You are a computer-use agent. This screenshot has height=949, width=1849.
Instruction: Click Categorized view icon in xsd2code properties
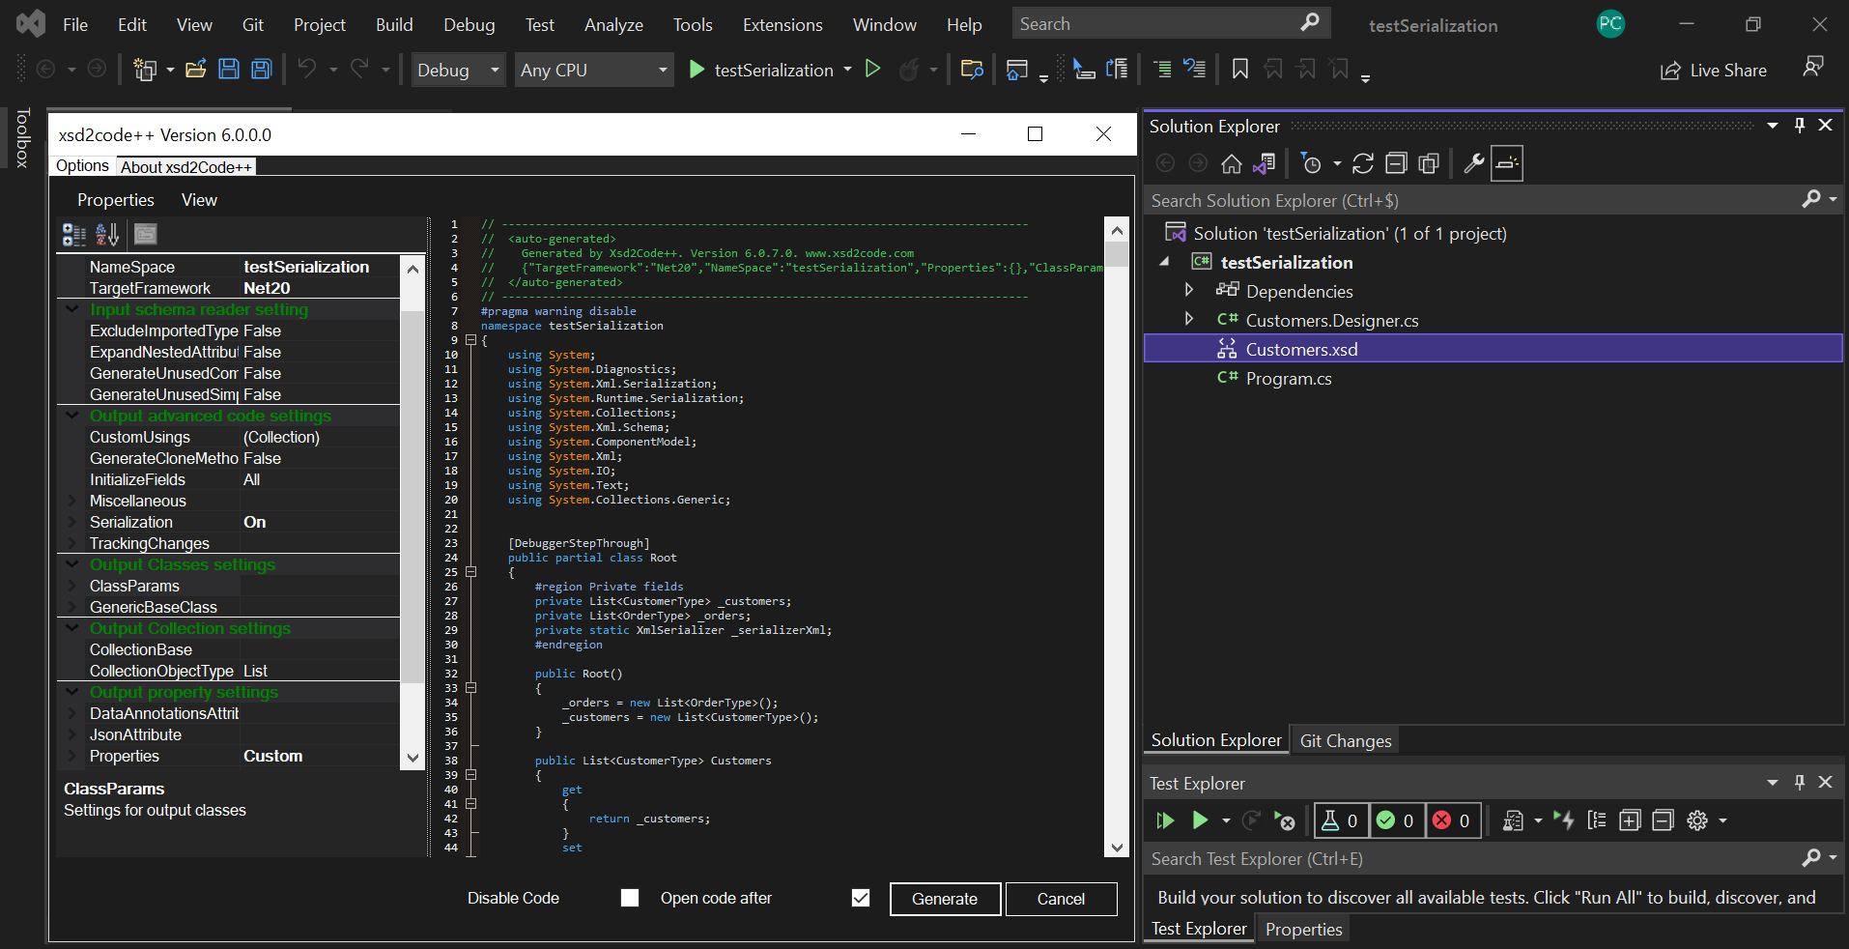74,234
